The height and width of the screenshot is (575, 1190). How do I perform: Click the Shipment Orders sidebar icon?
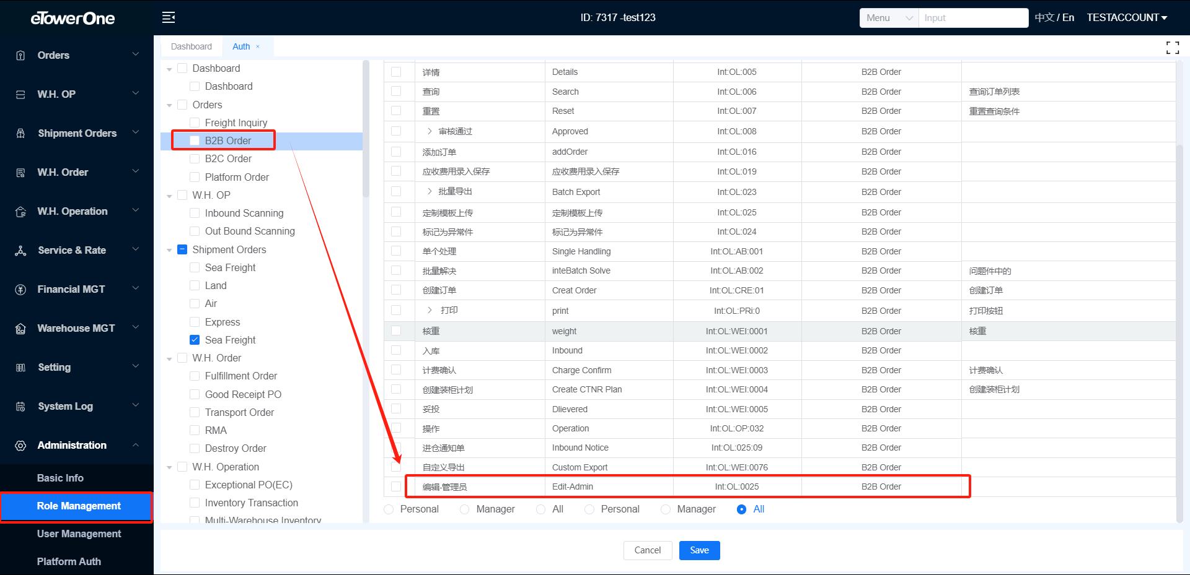(x=20, y=134)
